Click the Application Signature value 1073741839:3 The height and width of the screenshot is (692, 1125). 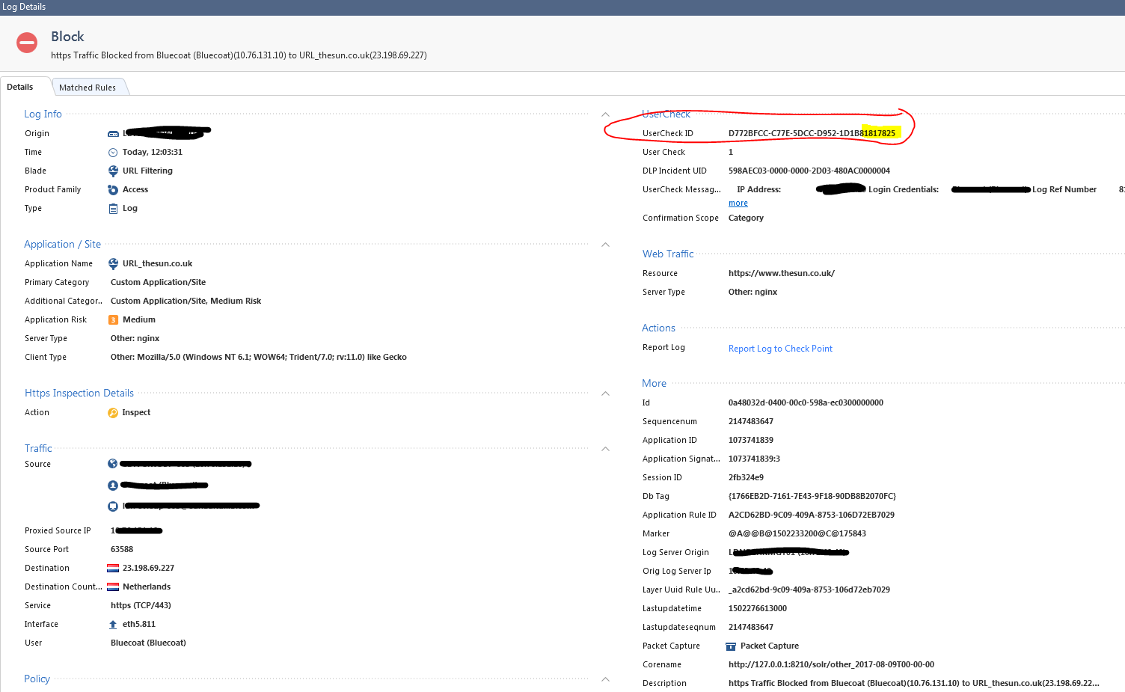[754, 459]
